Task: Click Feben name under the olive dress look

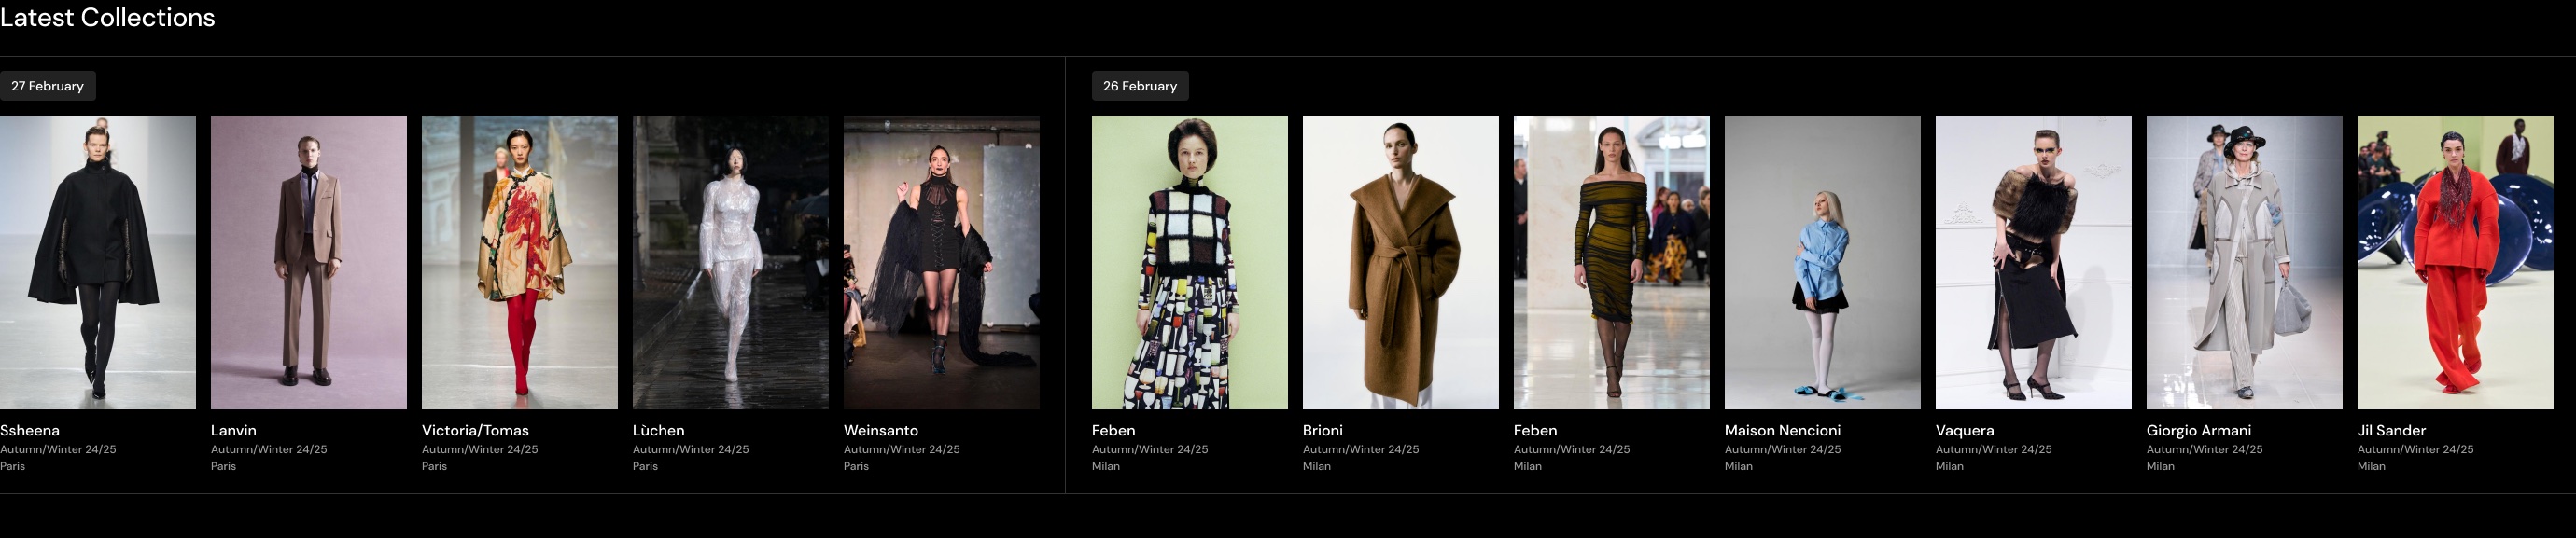Action: [1536, 430]
